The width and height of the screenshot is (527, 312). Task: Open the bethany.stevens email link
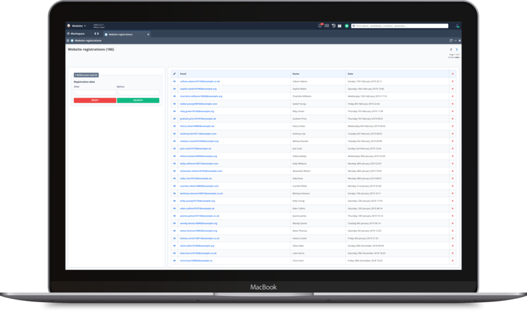(201, 194)
